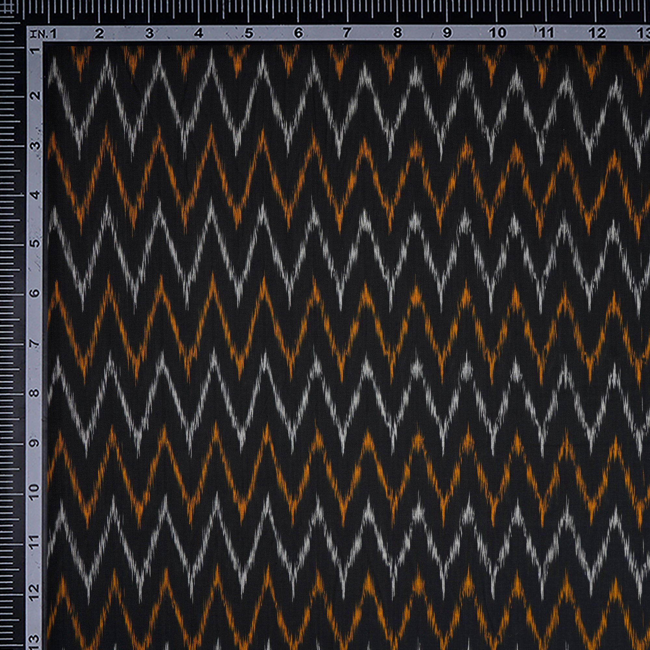The image size is (650, 650).
Task: Click number 3 on the horizontal ruler
Action: pos(149,33)
